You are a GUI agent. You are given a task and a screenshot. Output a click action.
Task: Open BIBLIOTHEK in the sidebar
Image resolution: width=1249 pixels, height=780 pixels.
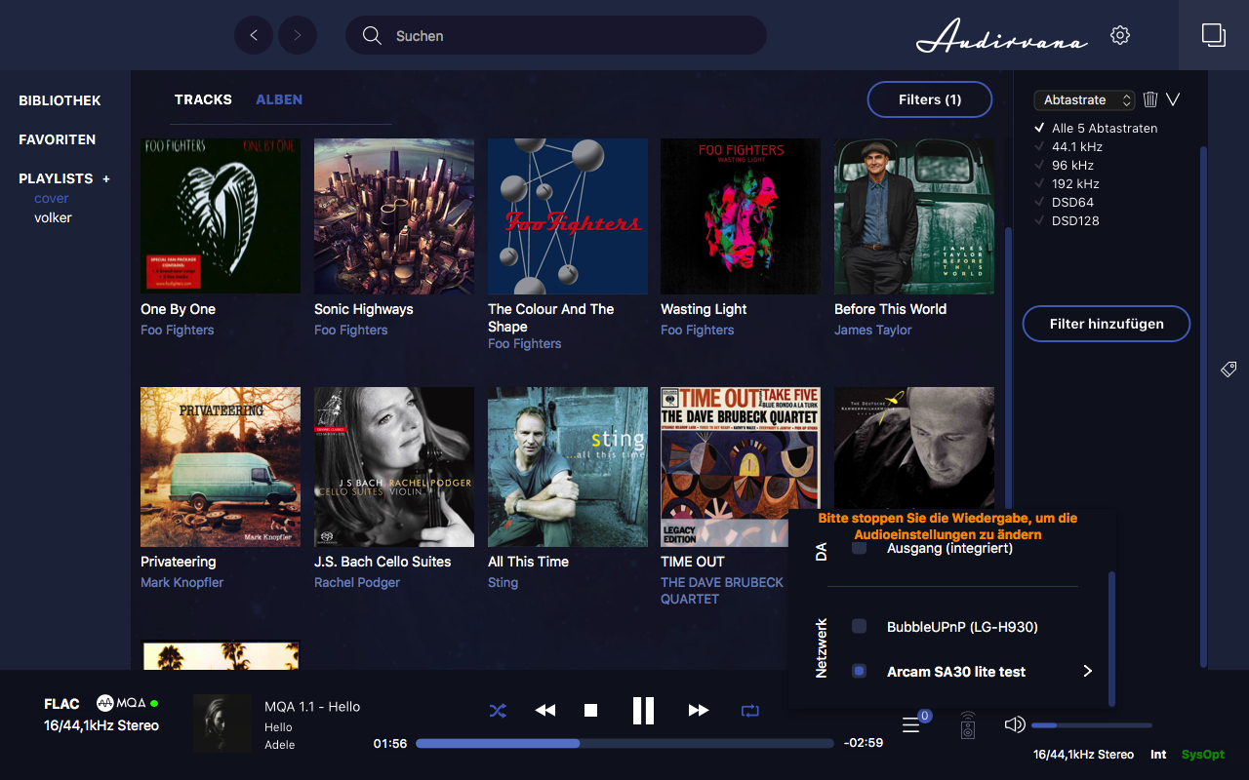[x=60, y=100]
